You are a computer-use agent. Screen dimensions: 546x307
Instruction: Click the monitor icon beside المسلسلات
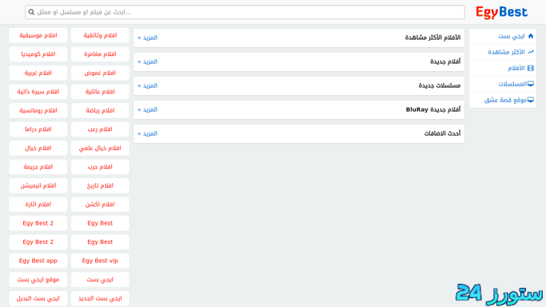point(531,84)
